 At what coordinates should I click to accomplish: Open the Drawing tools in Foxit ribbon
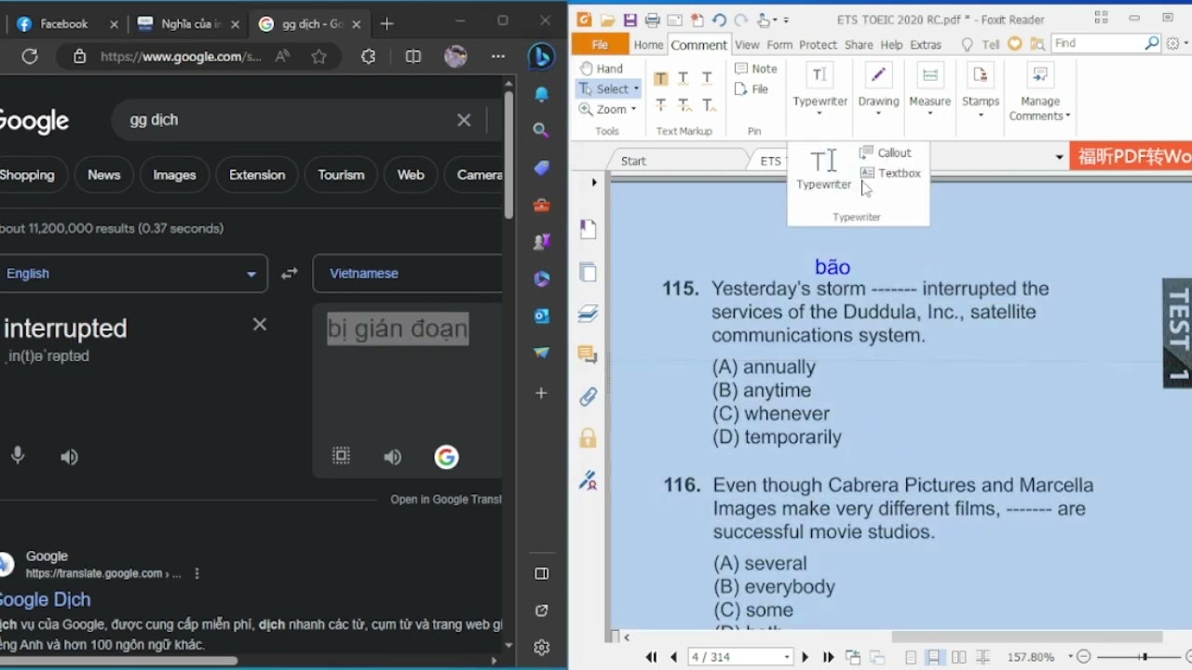pos(878,90)
